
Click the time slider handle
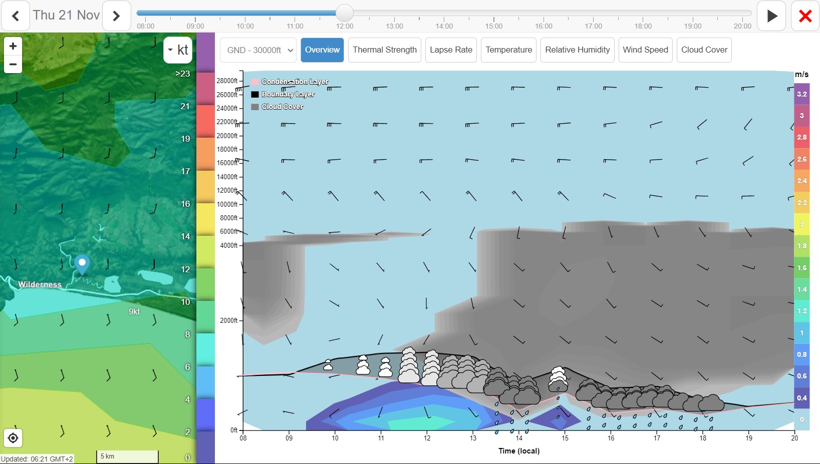[x=344, y=13]
